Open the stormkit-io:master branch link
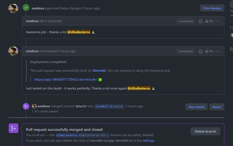The width and height of the screenshot is (233, 146). (x=109, y=106)
